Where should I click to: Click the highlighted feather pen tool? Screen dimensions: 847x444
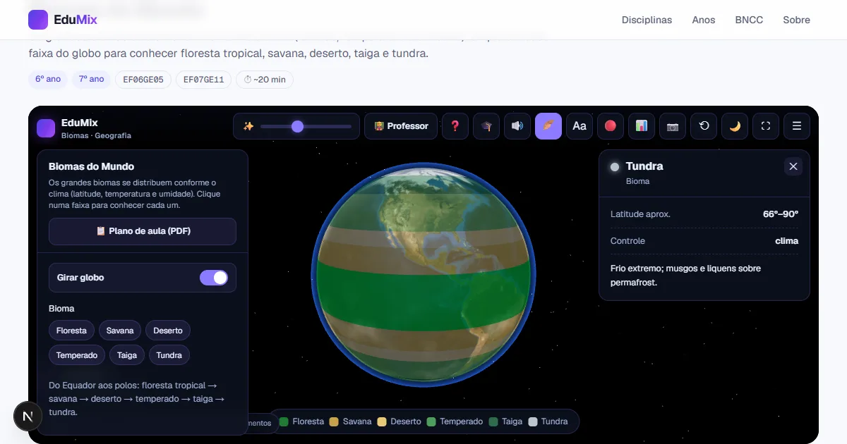tap(548, 126)
